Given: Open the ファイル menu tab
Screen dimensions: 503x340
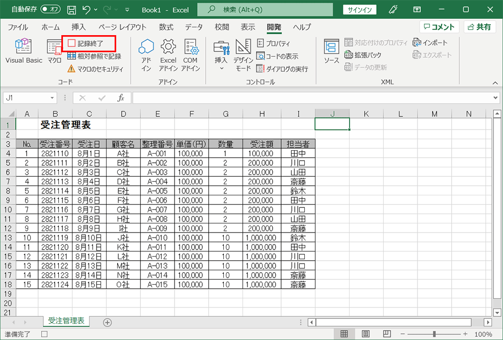Looking at the screenshot, I should pos(18,27).
